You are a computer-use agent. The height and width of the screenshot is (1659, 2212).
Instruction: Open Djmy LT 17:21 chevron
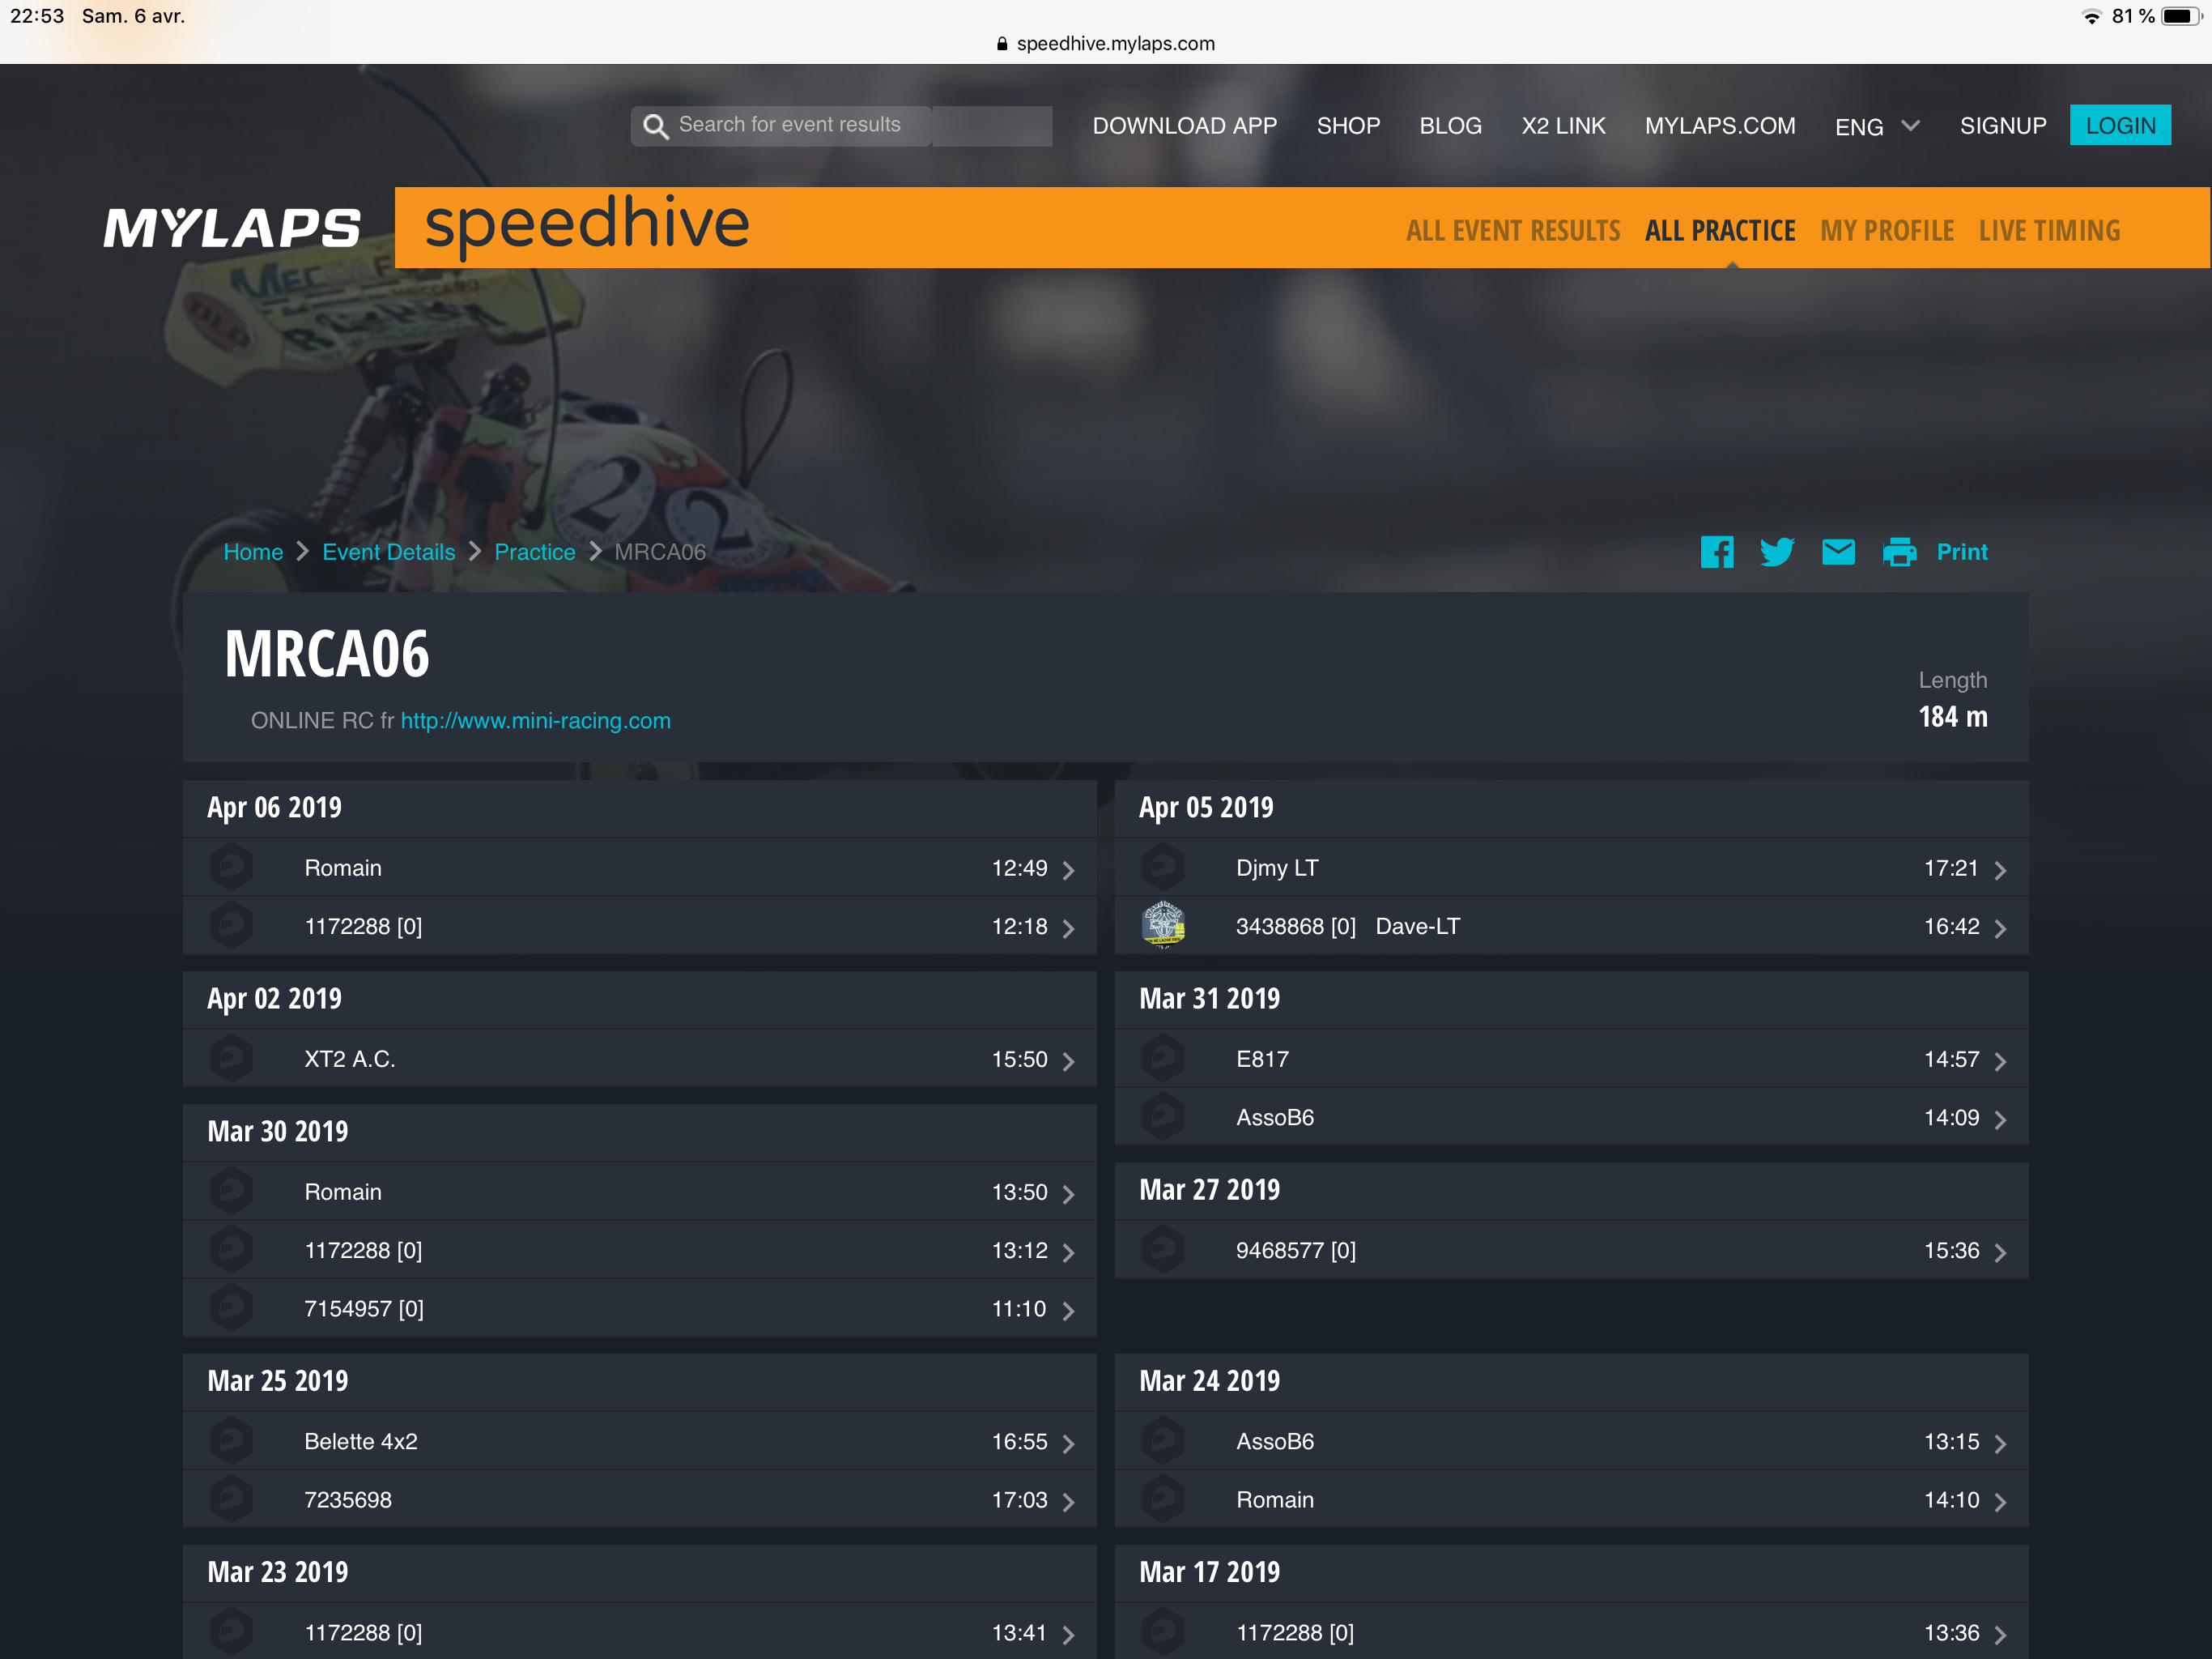(2000, 869)
